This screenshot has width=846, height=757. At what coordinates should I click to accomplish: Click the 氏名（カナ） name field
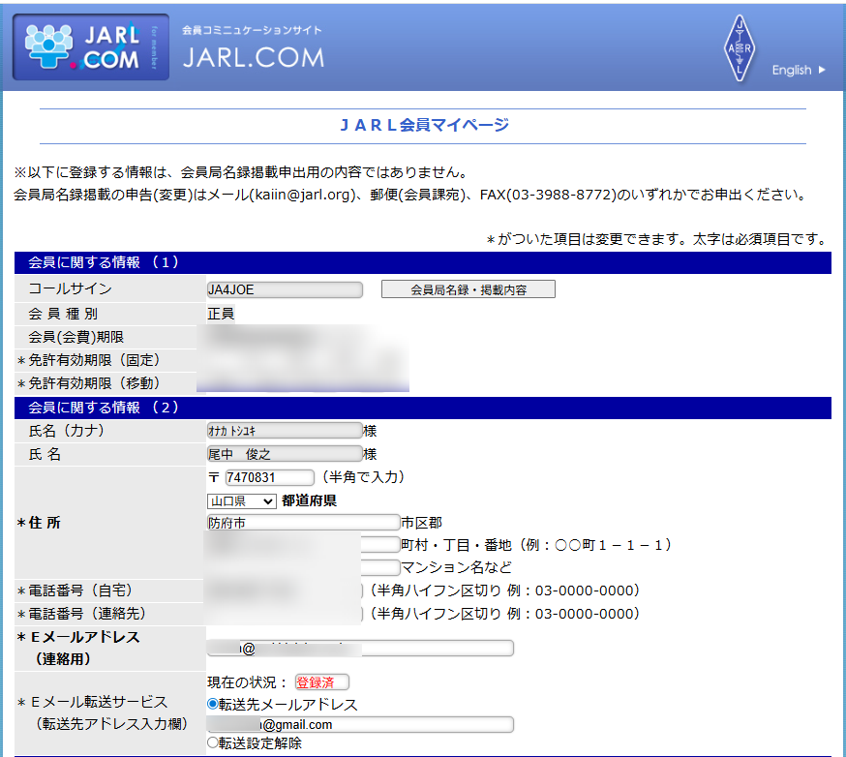(285, 431)
